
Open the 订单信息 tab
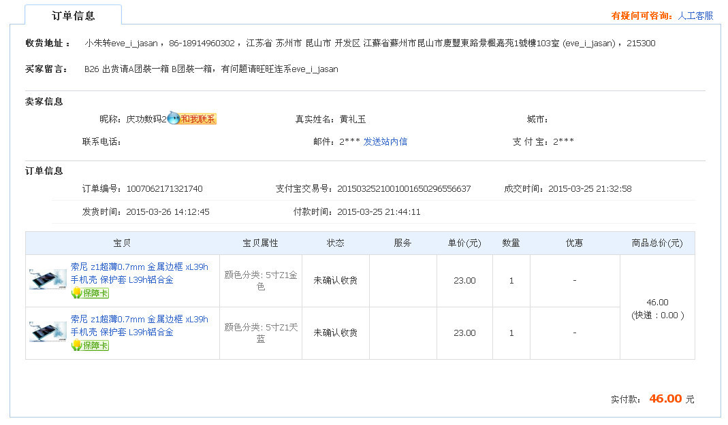click(x=73, y=16)
